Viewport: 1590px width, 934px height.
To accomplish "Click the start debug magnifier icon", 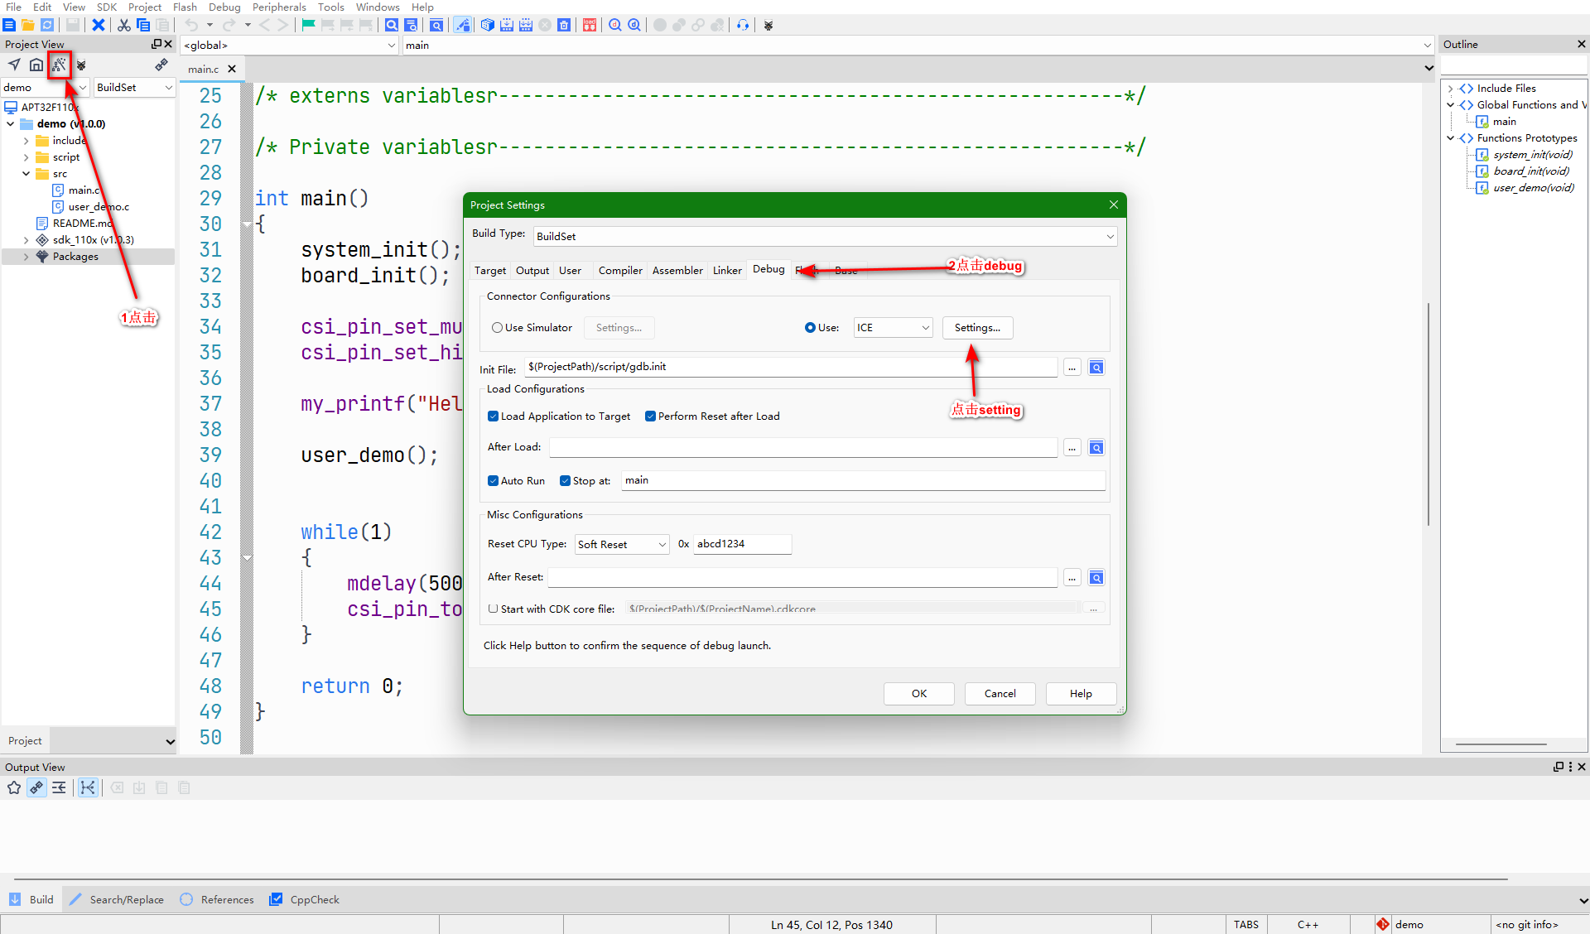I will (x=615, y=25).
